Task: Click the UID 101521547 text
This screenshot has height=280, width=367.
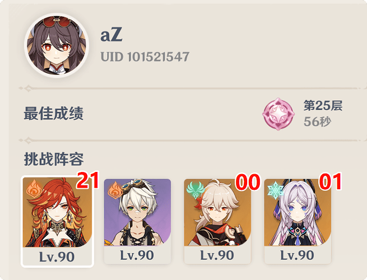Action: [x=145, y=57]
